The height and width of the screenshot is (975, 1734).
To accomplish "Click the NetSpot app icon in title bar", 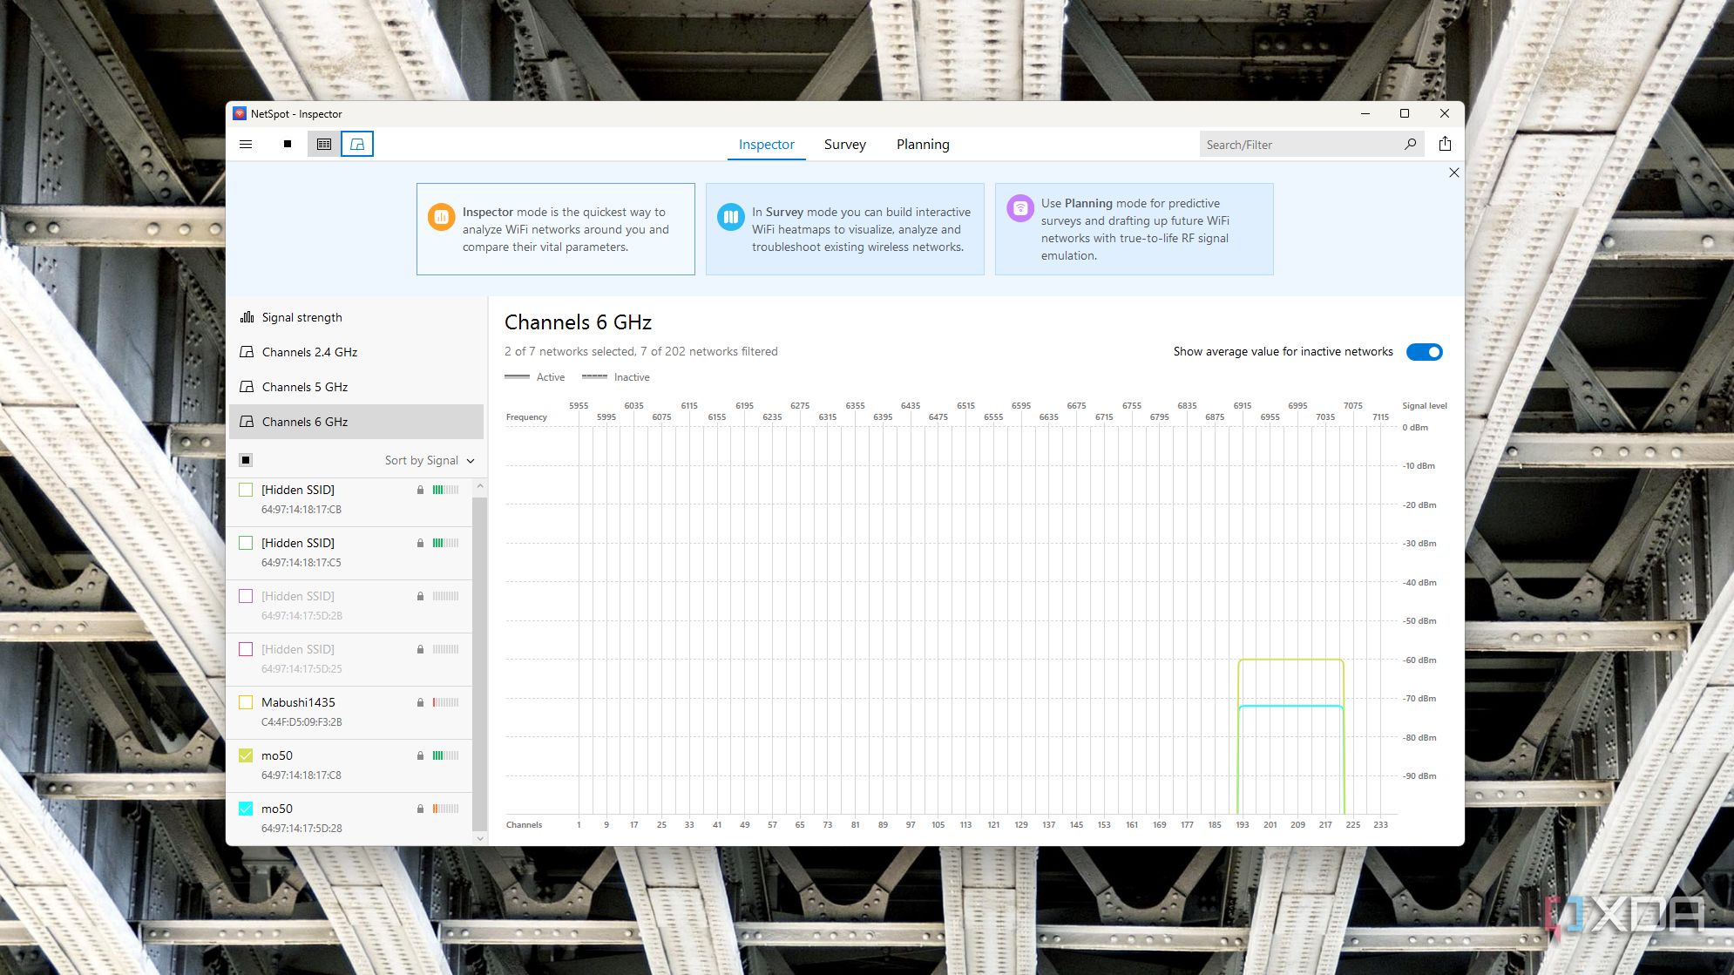I will (x=240, y=114).
